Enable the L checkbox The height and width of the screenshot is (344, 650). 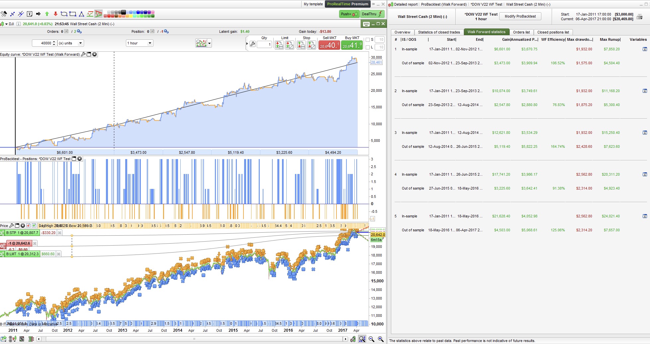coord(368,47)
